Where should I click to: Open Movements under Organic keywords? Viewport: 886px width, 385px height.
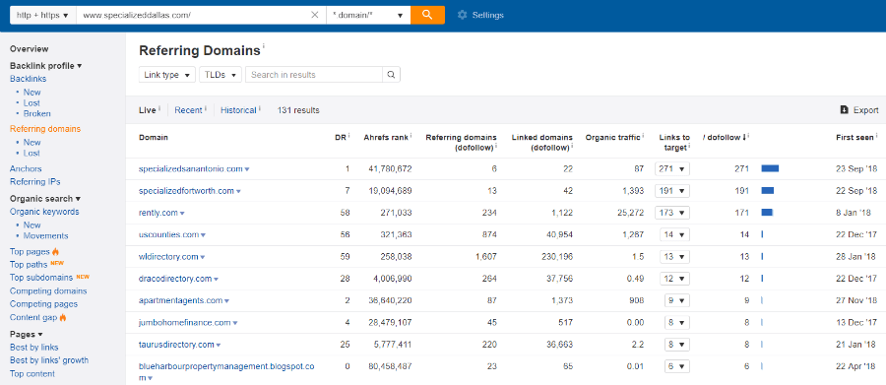click(x=45, y=235)
